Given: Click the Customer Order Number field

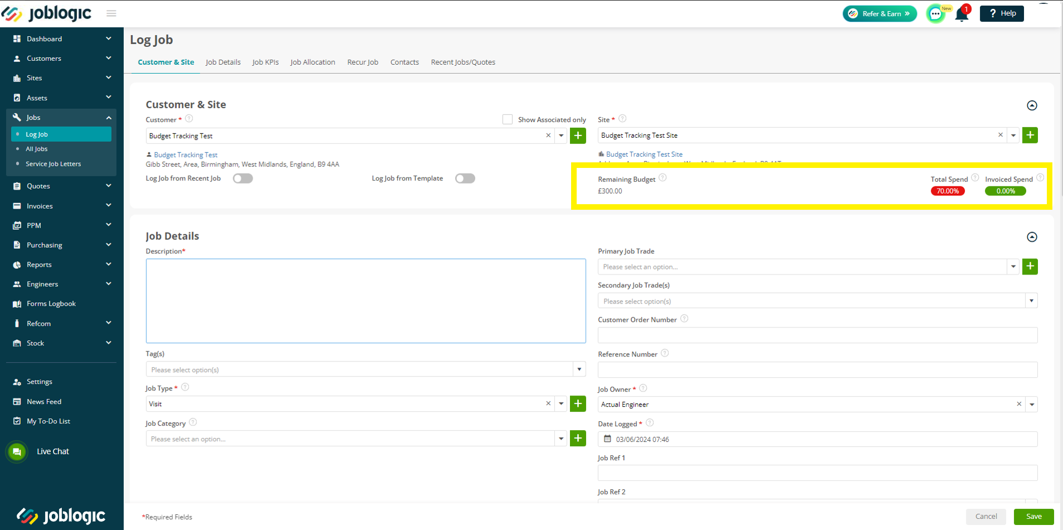Looking at the screenshot, I should pyautogui.click(x=818, y=335).
